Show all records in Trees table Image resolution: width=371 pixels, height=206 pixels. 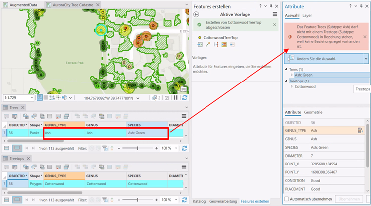(6, 148)
